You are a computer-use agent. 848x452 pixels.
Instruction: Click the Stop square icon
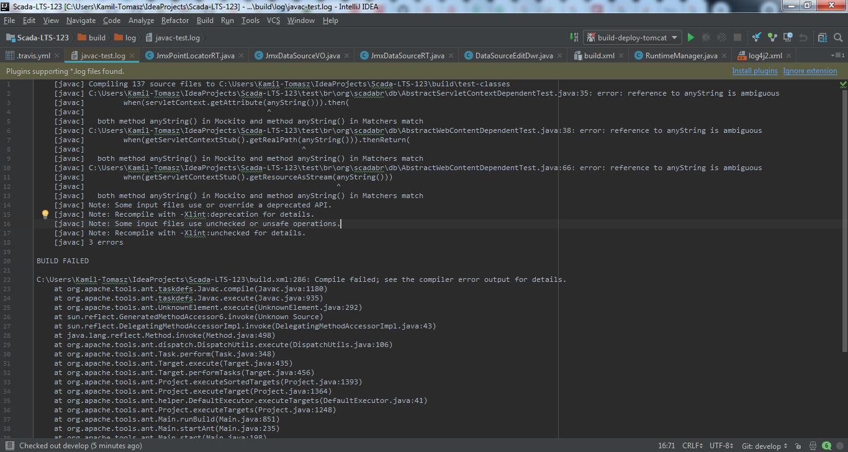click(737, 38)
